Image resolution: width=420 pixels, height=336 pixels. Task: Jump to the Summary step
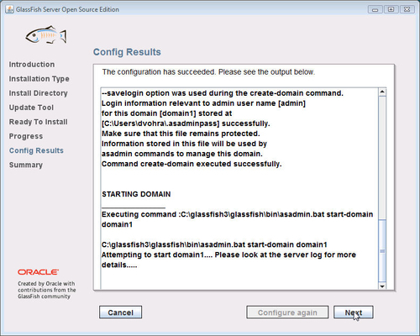26,165
